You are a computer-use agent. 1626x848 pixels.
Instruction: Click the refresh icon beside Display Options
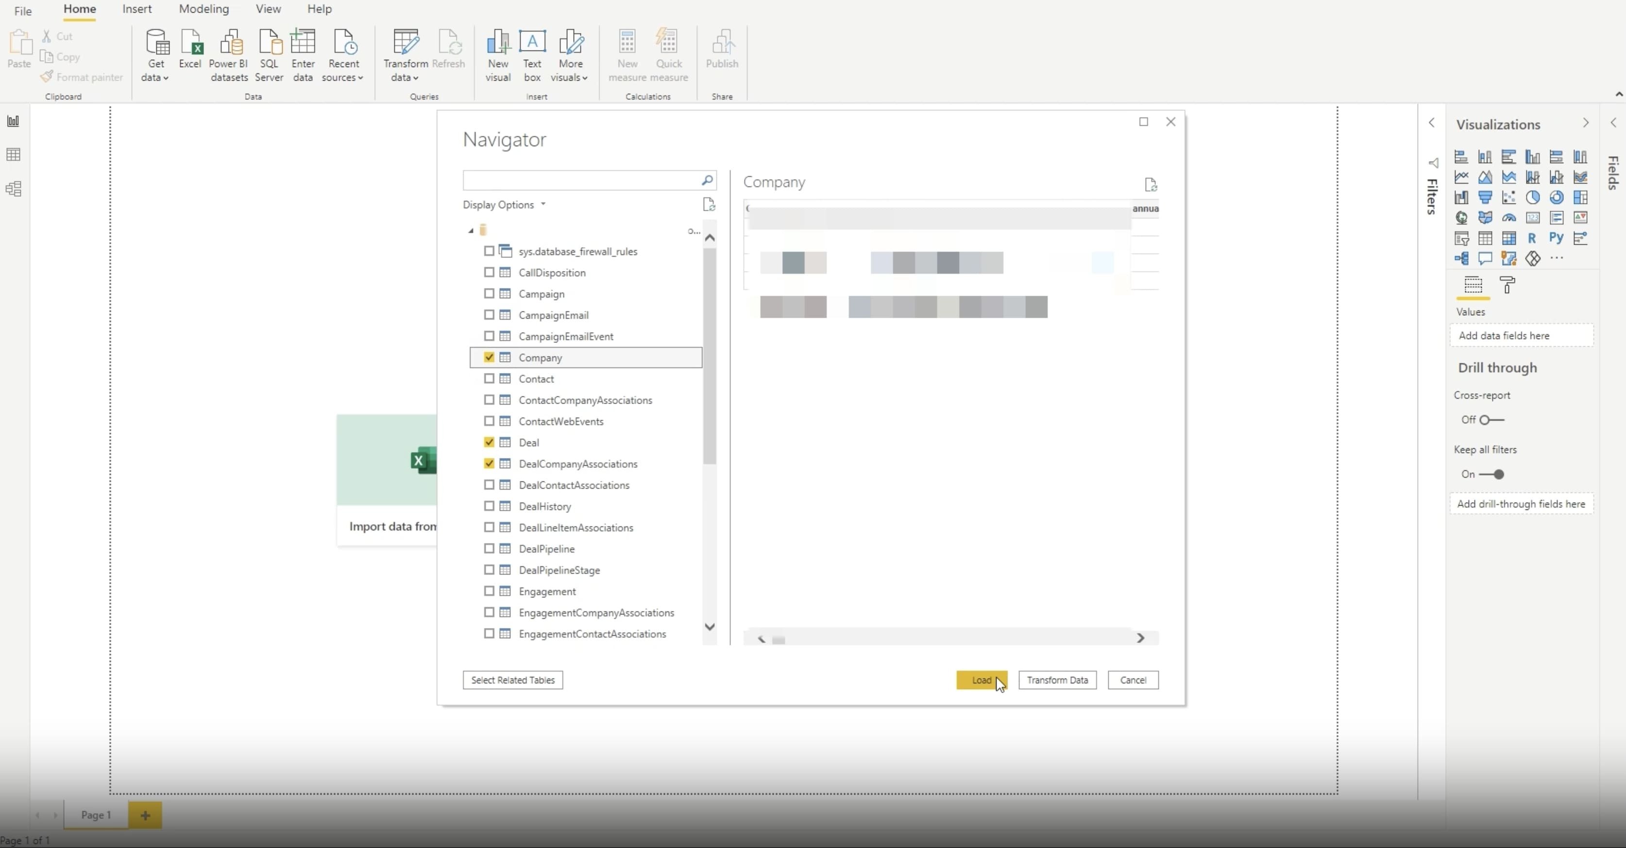(x=709, y=204)
